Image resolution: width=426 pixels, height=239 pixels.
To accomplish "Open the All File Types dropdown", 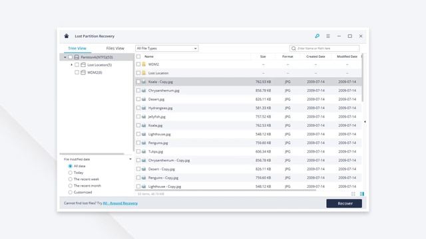I will point(167,48).
